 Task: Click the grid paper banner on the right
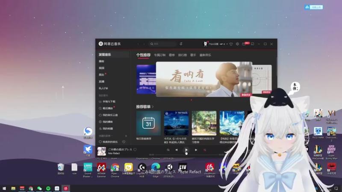(x=262, y=79)
